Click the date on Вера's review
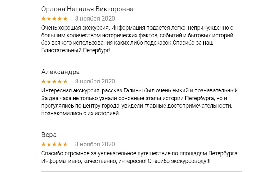 coord(95,144)
